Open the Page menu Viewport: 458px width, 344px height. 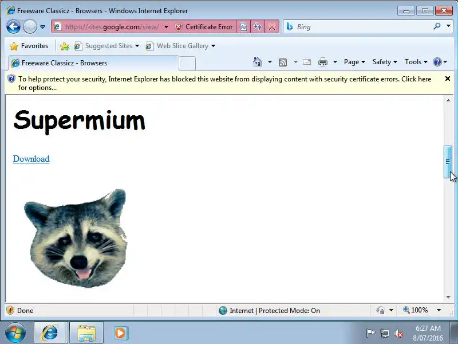(354, 62)
